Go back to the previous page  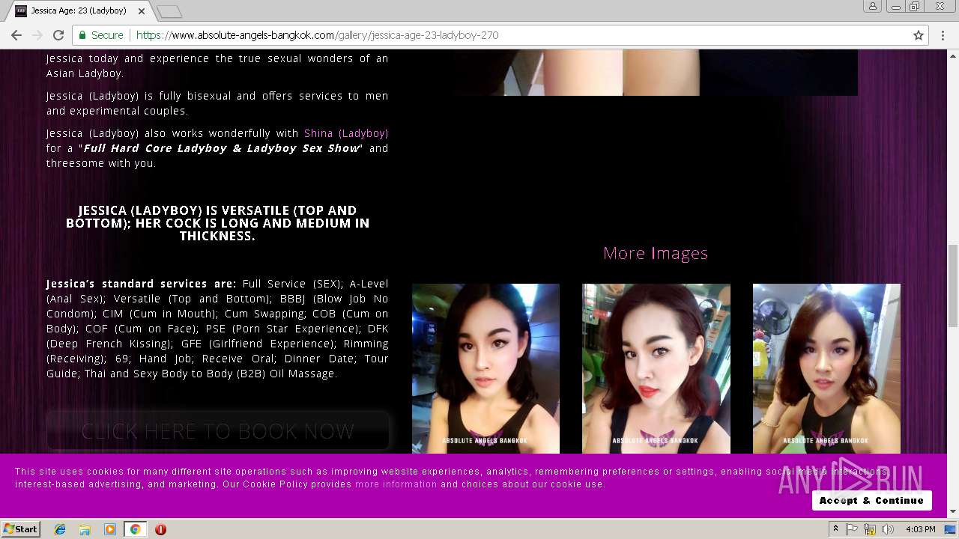(16, 35)
